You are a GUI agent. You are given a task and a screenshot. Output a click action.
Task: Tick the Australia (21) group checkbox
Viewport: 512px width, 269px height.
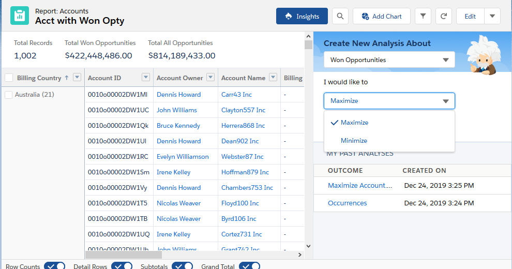click(9, 95)
